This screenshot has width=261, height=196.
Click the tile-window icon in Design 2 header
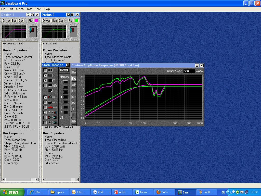pos(73,15)
